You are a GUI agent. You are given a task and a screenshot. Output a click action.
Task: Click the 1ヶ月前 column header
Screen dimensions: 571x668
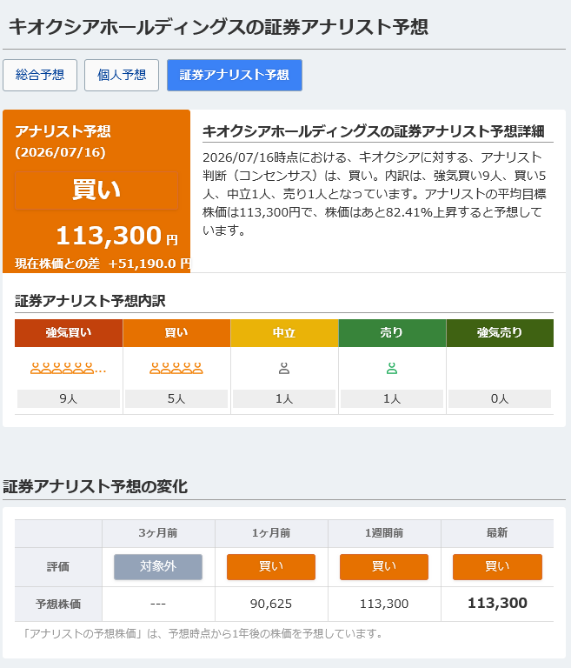tap(271, 533)
